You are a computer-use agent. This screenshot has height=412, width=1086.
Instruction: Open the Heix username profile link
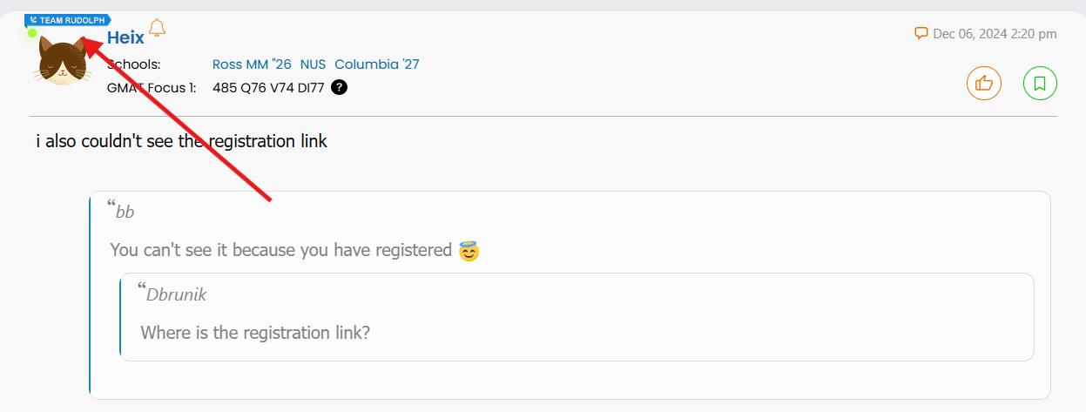tap(125, 37)
